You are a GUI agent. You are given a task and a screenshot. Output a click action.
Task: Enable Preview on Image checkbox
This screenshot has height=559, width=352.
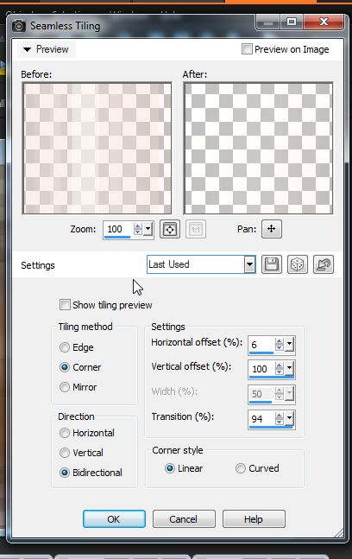coord(247,49)
